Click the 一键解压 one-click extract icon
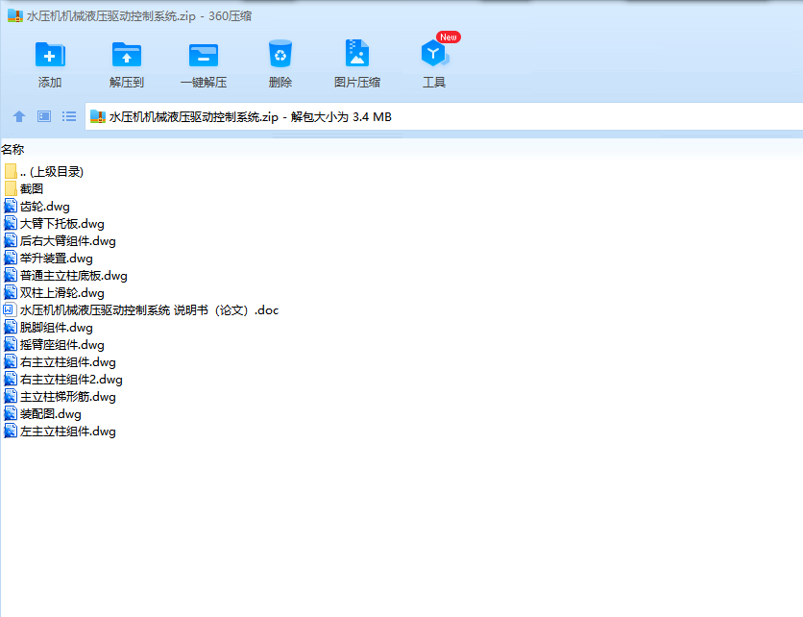 [x=204, y=55]
